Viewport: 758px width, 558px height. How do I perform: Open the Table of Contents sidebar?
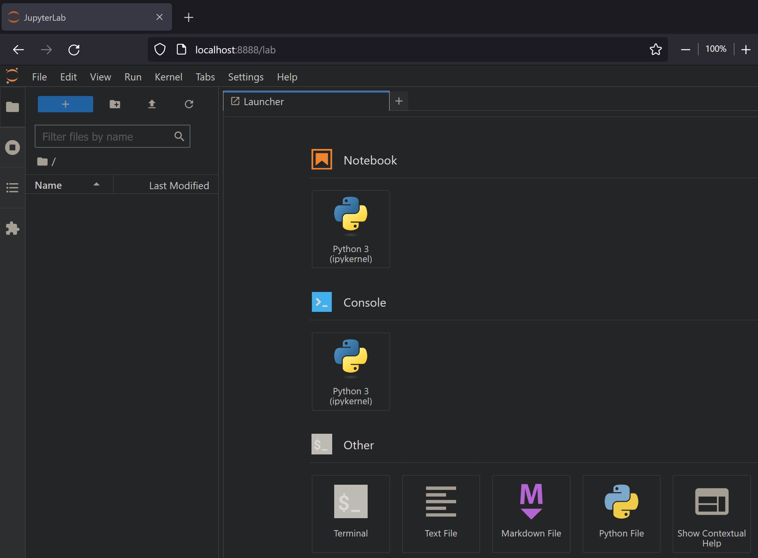[x=12, y=188]
